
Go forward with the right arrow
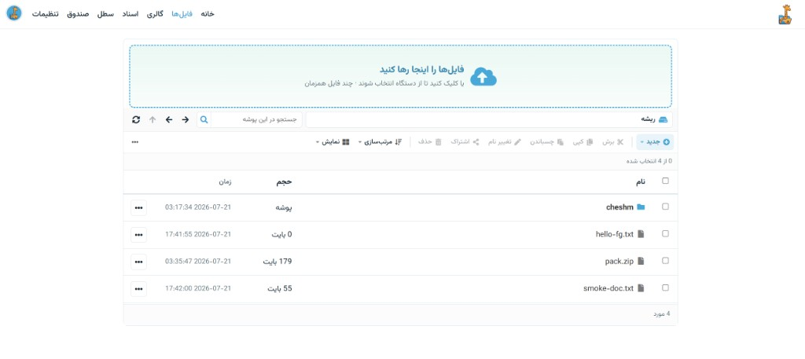[x=186, y=119]
